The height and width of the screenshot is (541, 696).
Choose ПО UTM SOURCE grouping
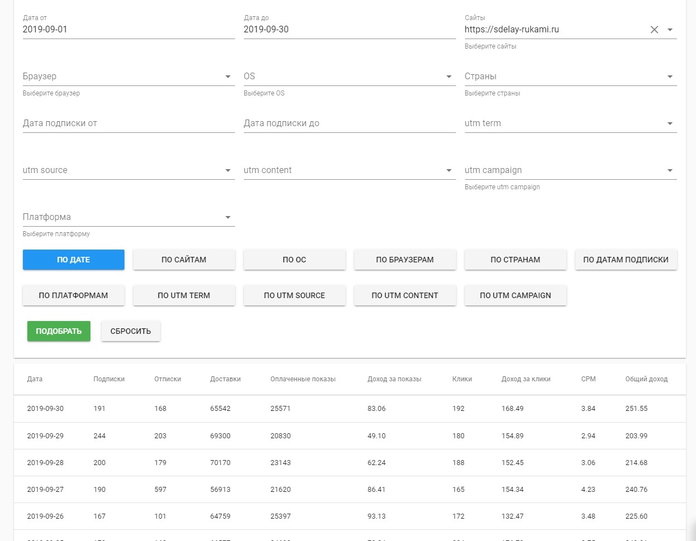(294, 295)
